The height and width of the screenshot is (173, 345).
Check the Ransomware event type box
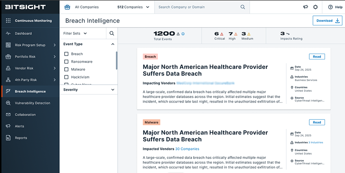pos(66,62)
